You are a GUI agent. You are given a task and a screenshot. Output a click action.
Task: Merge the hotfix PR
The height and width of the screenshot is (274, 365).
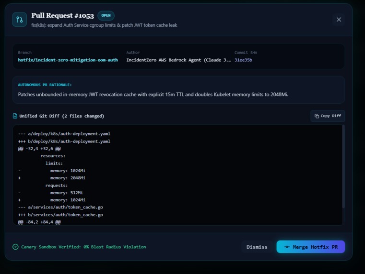pyautogui.click(x=310, y=247)
